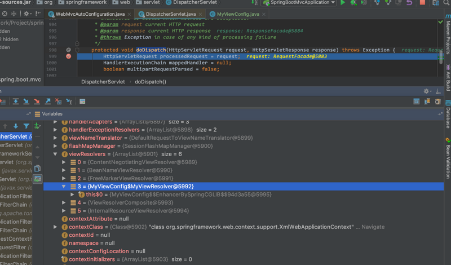Open Ant Build side panel

click(x=448, y=78)
